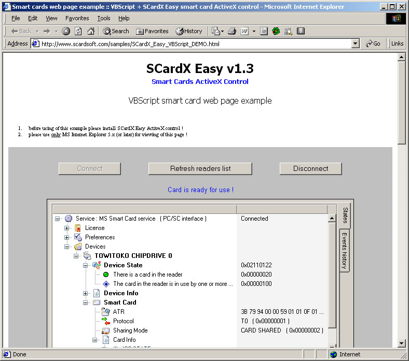Click the Mail toolbar icon

pos(215,31)
